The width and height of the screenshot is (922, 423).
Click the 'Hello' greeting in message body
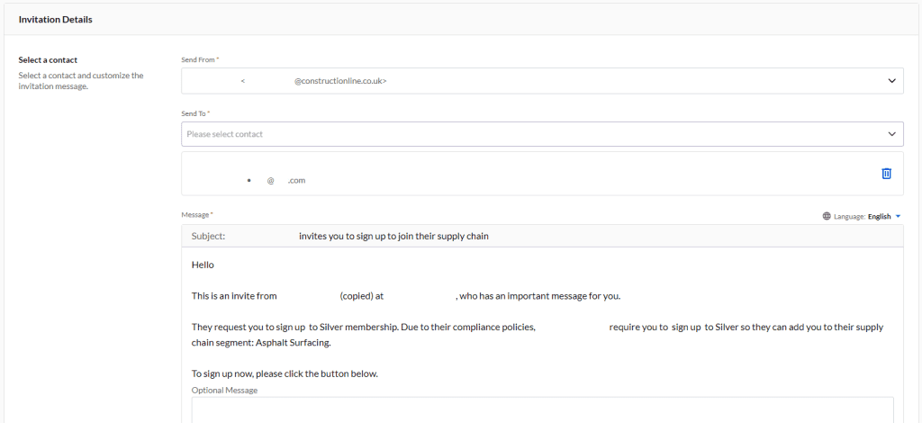(203, 265)
